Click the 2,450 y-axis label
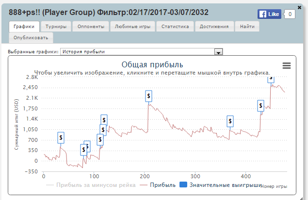 click(x=30, y=87)
